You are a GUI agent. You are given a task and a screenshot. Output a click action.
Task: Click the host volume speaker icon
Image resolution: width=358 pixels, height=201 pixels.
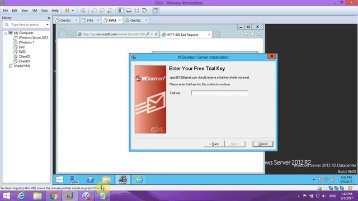324,196
